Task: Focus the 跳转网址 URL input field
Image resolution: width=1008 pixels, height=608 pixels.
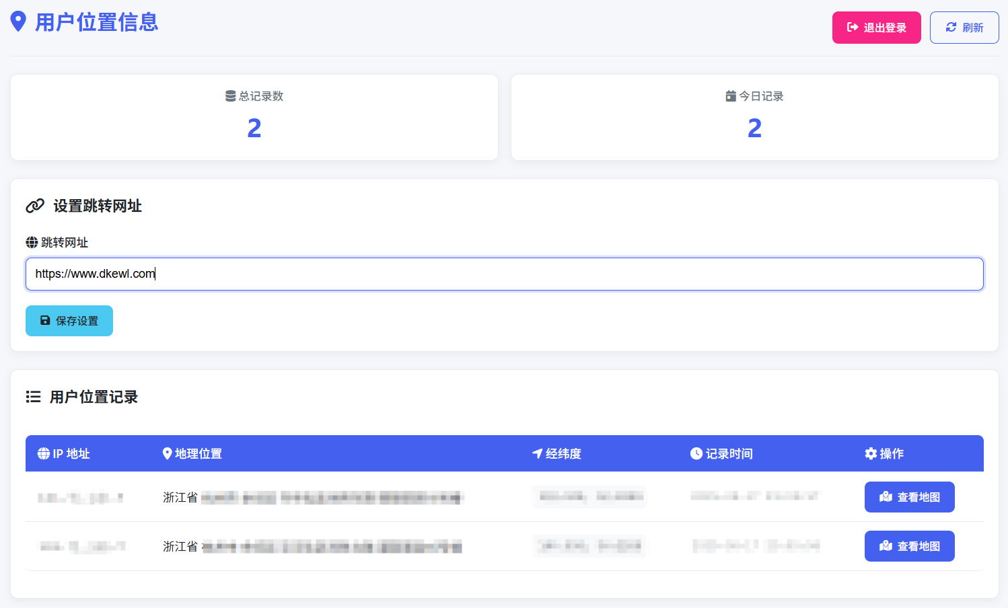Action: (x=504, y=274)
